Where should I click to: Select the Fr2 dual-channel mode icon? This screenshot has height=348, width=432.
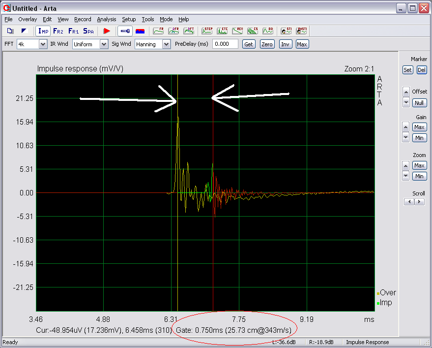click(x=58, y=31)
